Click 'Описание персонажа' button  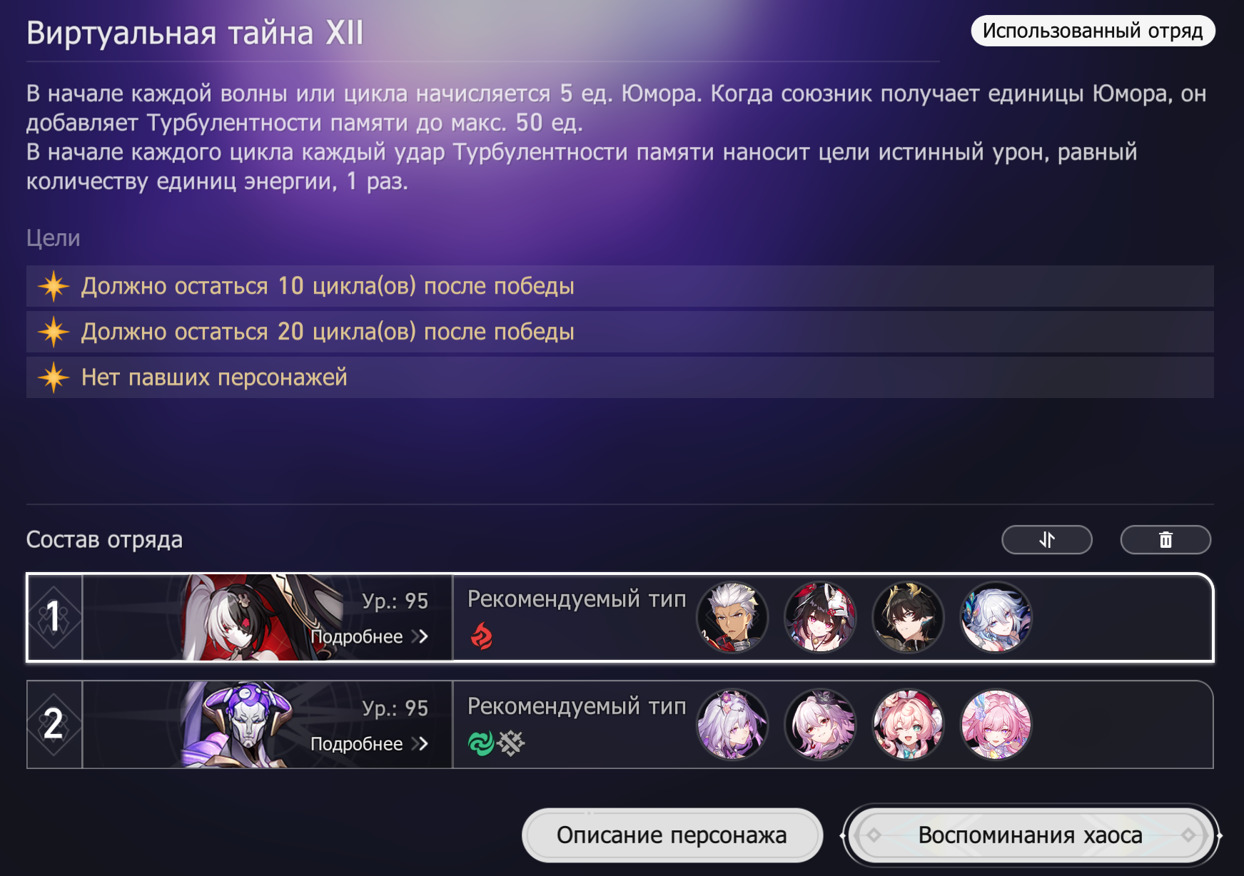click(672, 835)
